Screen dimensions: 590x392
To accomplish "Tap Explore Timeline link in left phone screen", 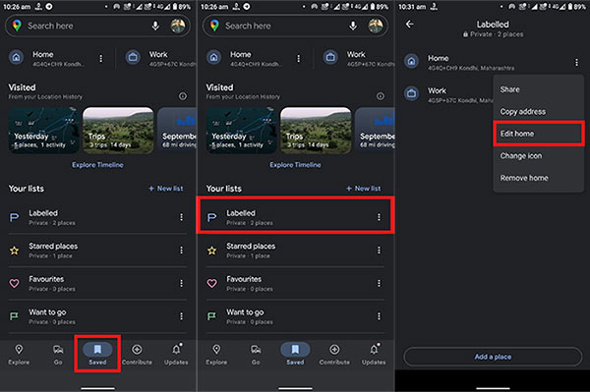I will point(97,165).
